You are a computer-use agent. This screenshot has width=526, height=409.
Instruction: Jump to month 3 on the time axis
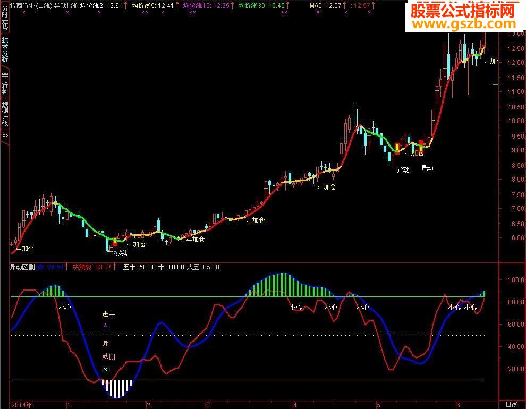[208, 405]
